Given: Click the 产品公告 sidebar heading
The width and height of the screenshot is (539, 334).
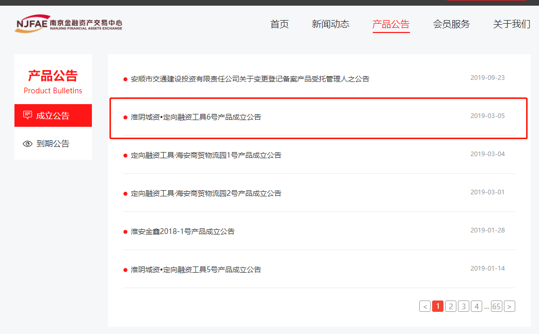Looking at the screenshot, I should click(x=53, y=76).
